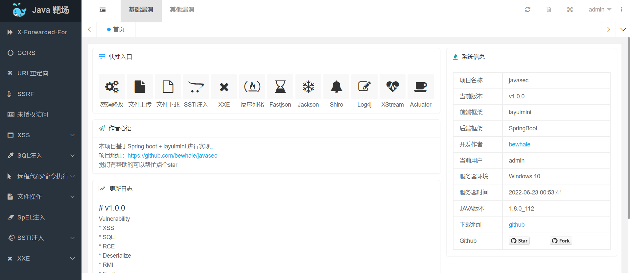The width and height of the screenshot is (630, 280).
Task: Open the admin user dropdown
Action: point(600,10)
